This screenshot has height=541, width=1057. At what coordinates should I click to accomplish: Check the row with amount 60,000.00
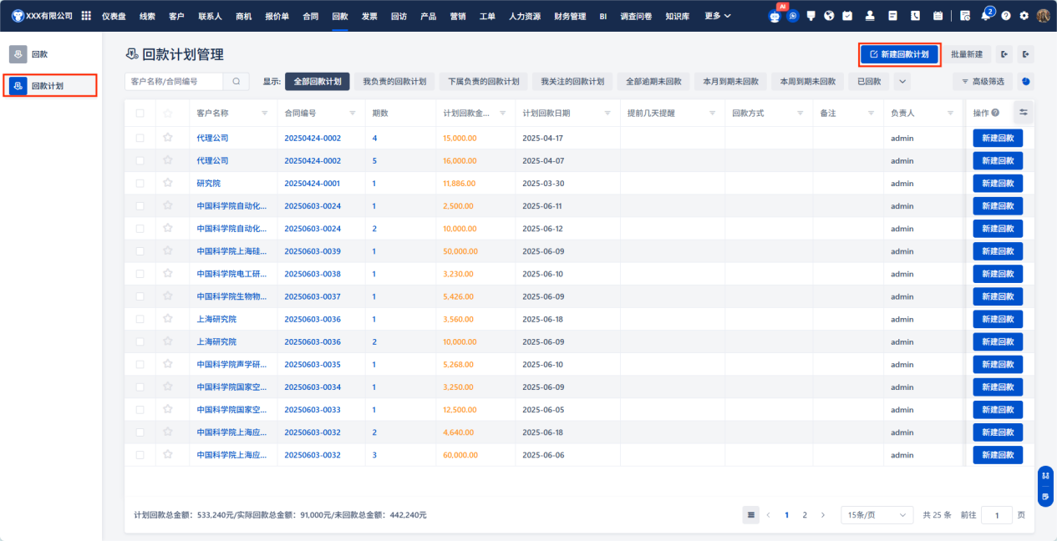tap(140, 455)
